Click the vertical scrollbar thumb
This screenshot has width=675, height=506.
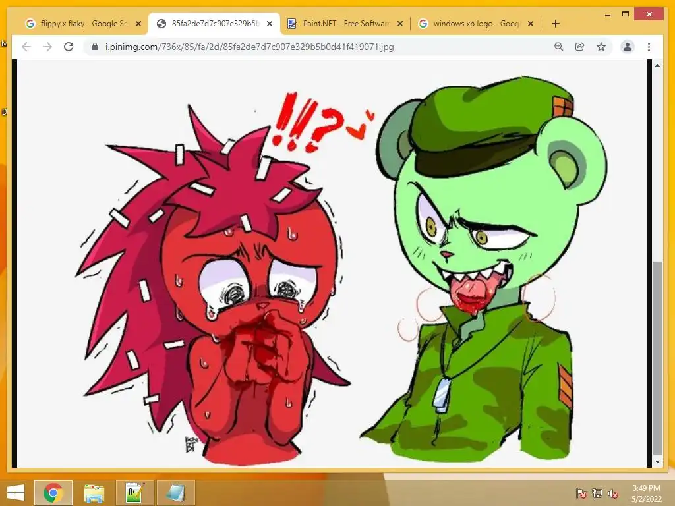(657, 357)
